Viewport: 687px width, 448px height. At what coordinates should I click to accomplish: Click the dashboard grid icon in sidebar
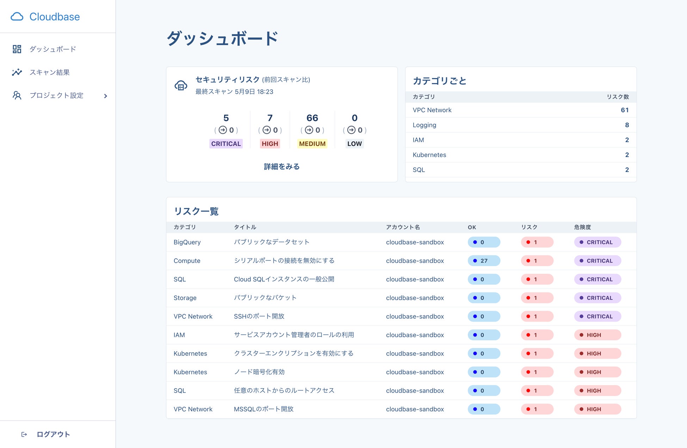point(17,49)
